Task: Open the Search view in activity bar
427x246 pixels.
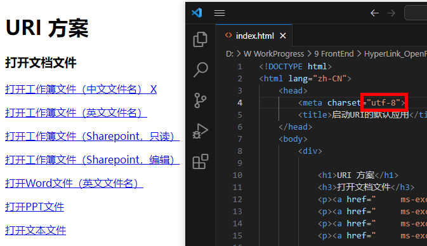Action: click(200, 70)
